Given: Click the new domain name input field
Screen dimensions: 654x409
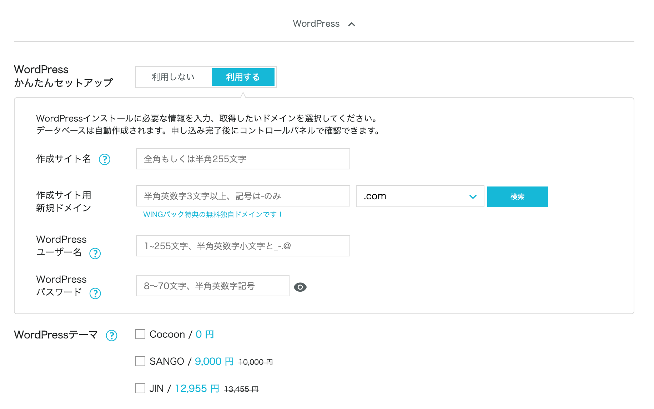Looking at the screenshot, I should click(243, 196).
